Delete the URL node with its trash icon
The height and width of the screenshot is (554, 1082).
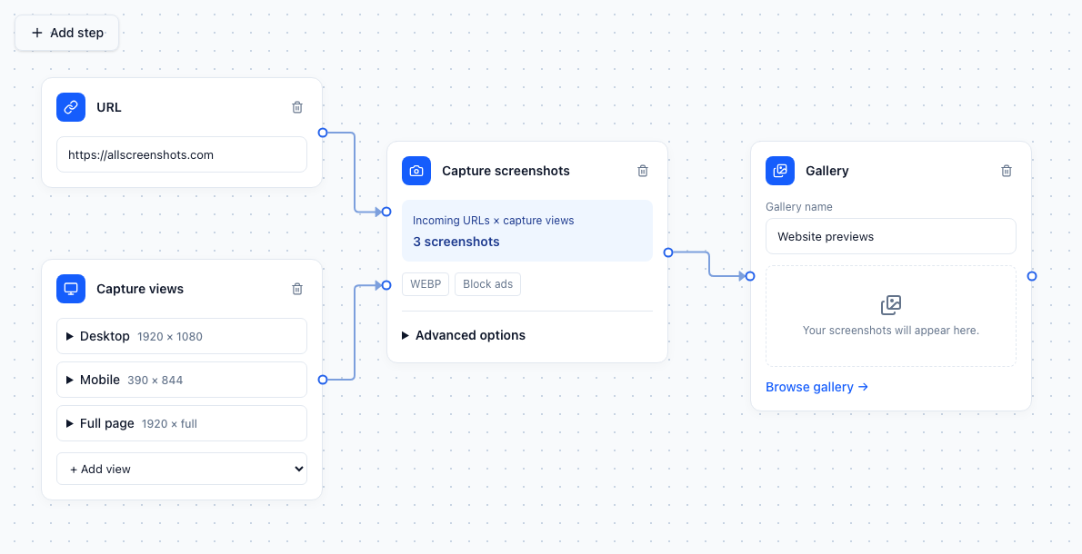[297, 107]
